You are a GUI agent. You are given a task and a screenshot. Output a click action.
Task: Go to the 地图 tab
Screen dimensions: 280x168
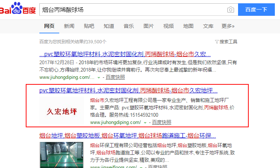[x=188, y=26]
